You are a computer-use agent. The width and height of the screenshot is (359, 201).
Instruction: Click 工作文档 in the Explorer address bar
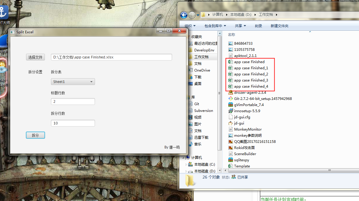coord(266,14)
